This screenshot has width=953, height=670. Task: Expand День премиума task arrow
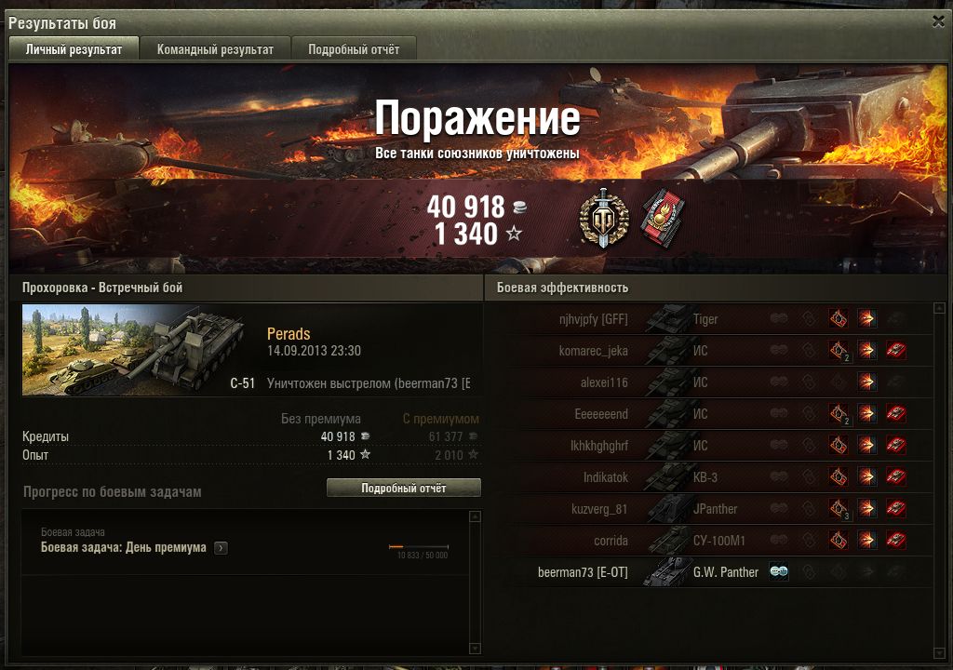tap(221, 548)
